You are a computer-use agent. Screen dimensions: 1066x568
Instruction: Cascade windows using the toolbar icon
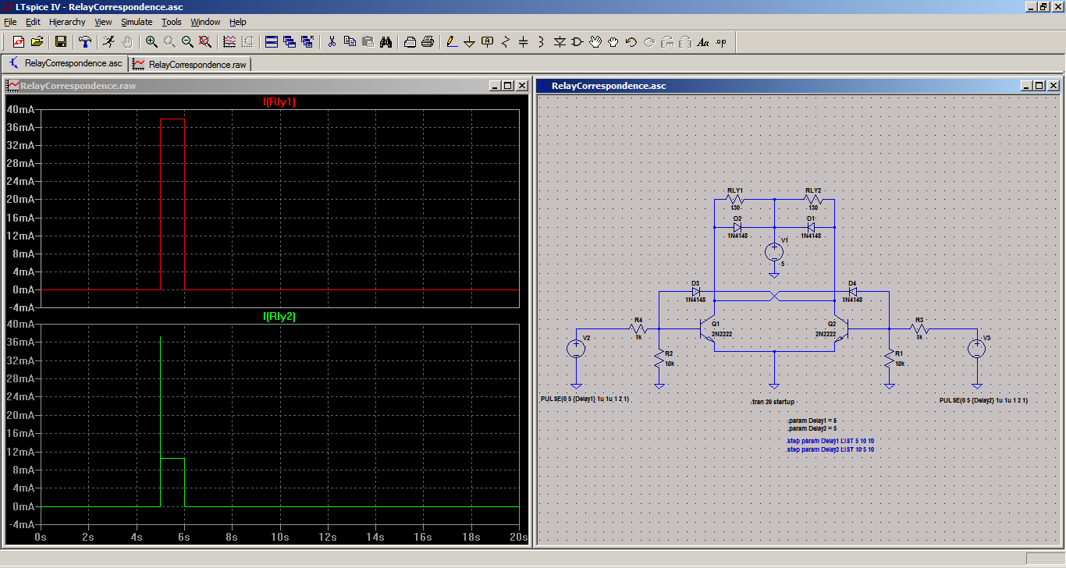coord(290,41)
